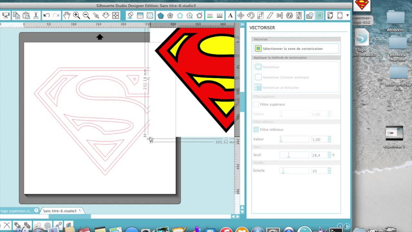
Task: Click the active Trace window icon
Action: click(x=319, y=15)
